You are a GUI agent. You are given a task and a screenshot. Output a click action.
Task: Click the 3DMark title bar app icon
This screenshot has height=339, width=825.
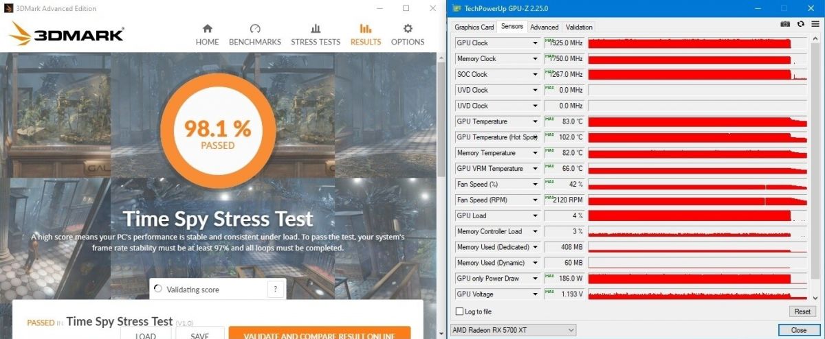point(8,8)
